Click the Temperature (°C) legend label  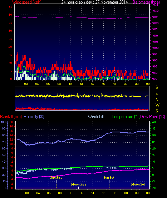126,117
